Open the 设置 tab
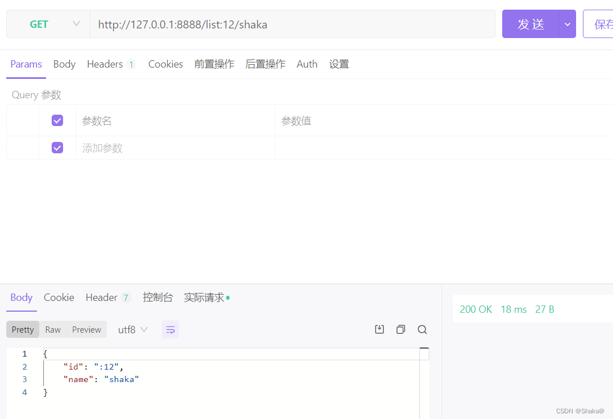This screenshot has height=419, width=613. 339,64
